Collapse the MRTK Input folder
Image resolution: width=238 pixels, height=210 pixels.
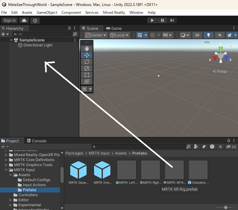tap(6, 170)
